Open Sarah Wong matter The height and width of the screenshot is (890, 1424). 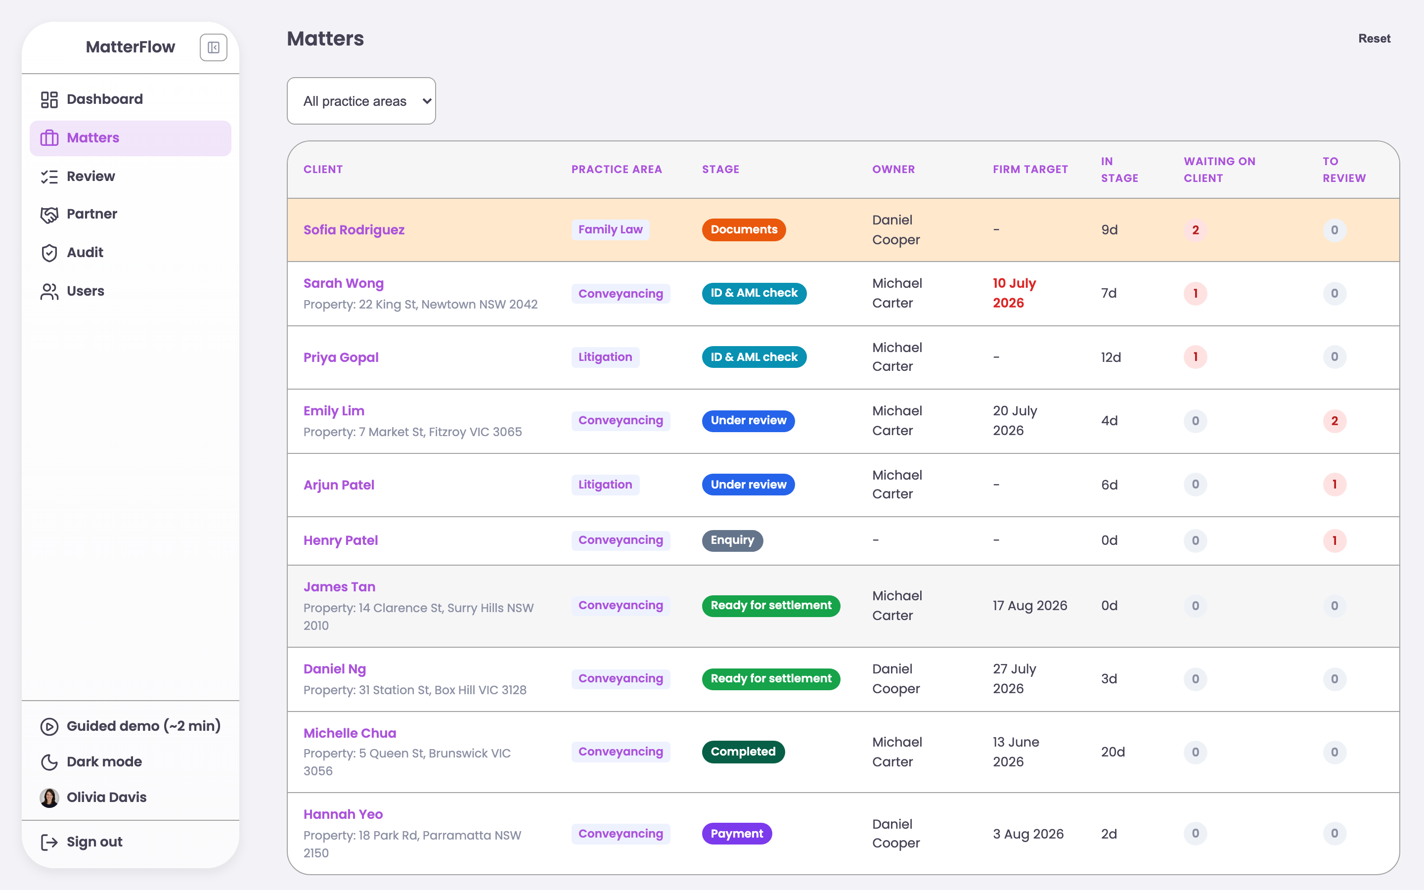click(x=343, y=284)
